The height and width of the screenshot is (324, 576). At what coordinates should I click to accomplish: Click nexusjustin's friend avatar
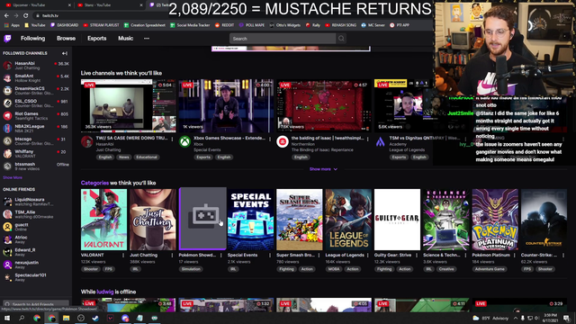7,265
